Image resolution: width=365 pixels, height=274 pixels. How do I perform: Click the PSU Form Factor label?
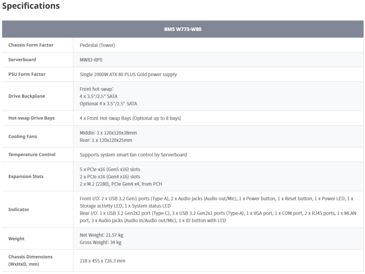(27, 74)
